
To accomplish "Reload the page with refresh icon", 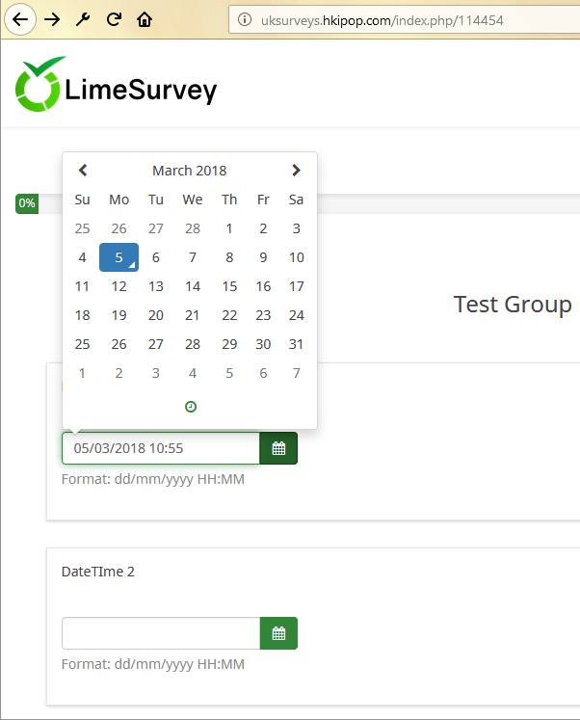I will (x=114, y=19).
